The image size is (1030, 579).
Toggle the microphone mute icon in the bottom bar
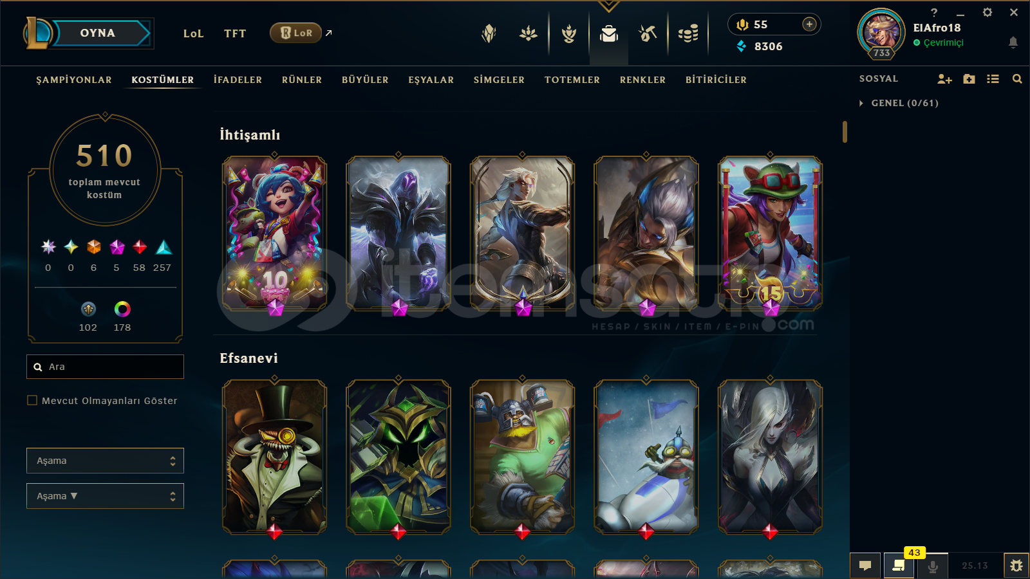click(x=932, y=566)
